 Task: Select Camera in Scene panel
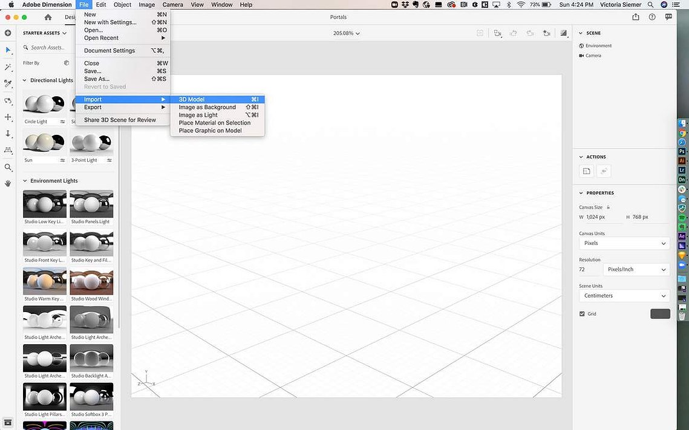click(x=590, y=56)
